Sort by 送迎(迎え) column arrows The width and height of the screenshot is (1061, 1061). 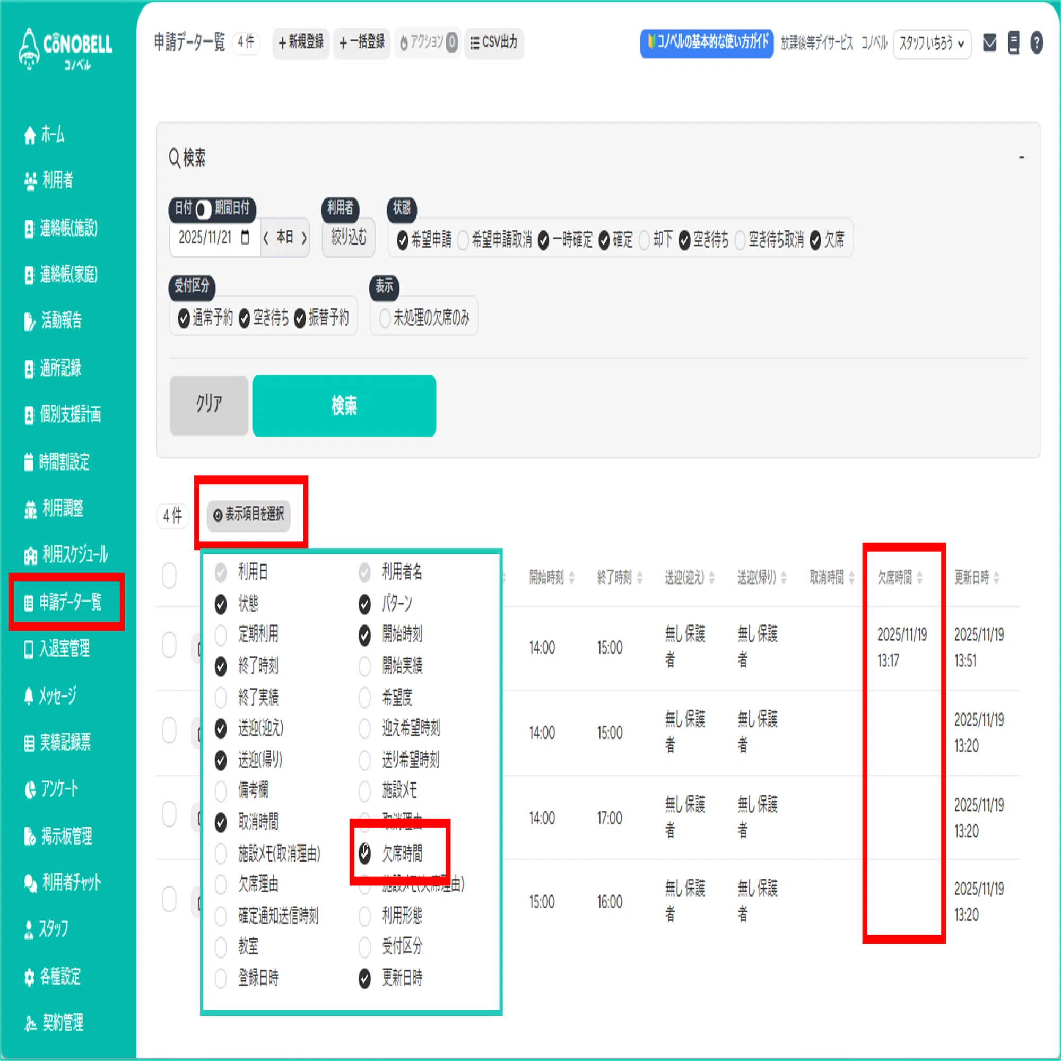[x=712, y=577]
